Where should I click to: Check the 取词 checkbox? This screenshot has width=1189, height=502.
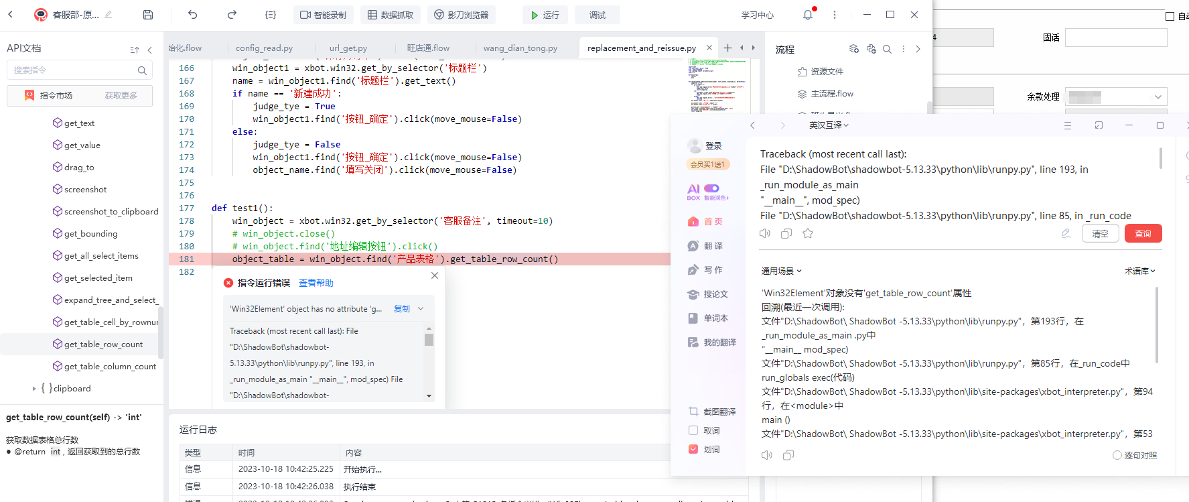693,430
